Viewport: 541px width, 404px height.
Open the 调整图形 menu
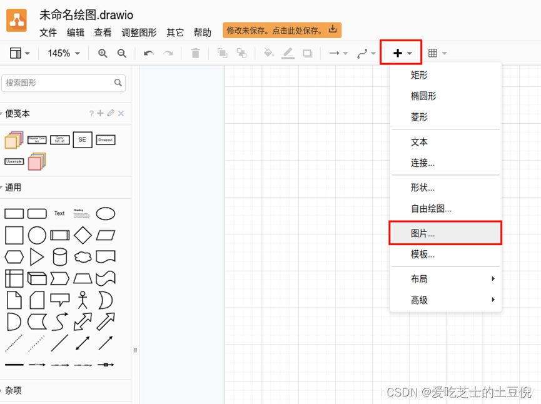(x=139, y=33)
